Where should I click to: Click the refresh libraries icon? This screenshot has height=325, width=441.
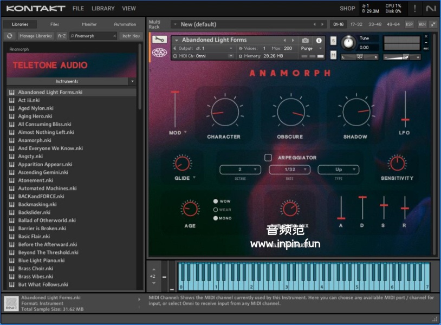click(x=9, y=36)
